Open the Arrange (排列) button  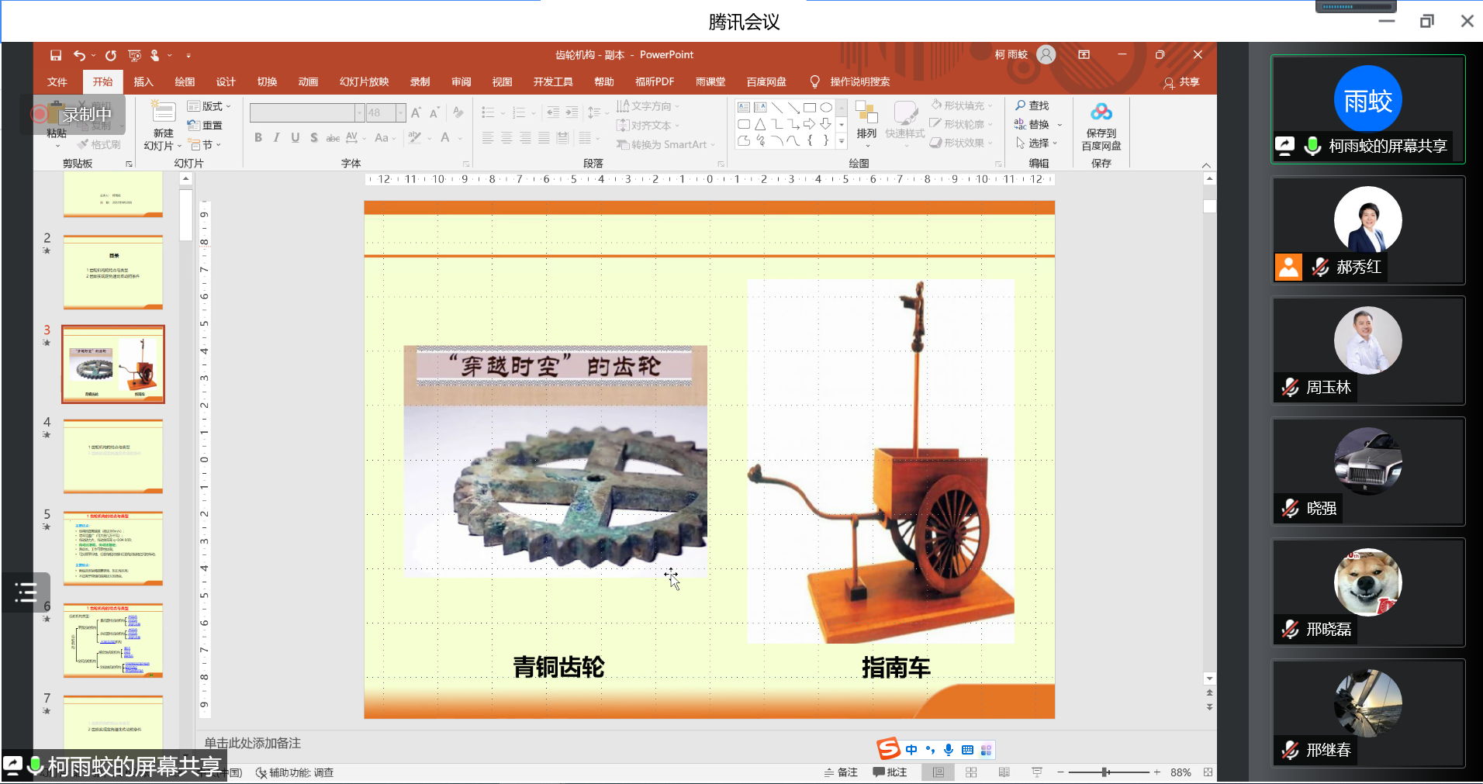(866, 123)
